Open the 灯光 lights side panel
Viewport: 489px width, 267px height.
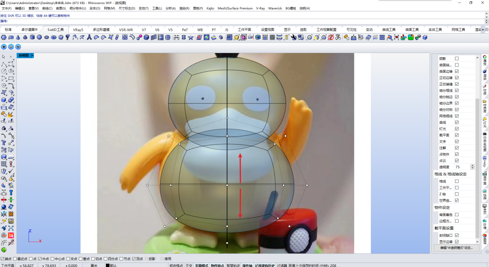coord(485,122)
